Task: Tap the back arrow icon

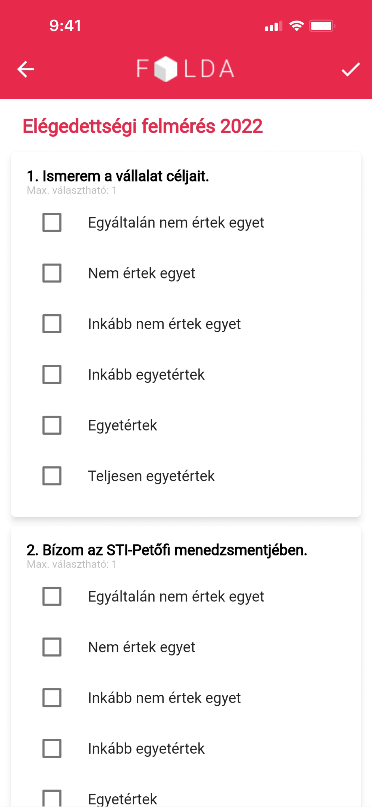Action: [26, 69]
